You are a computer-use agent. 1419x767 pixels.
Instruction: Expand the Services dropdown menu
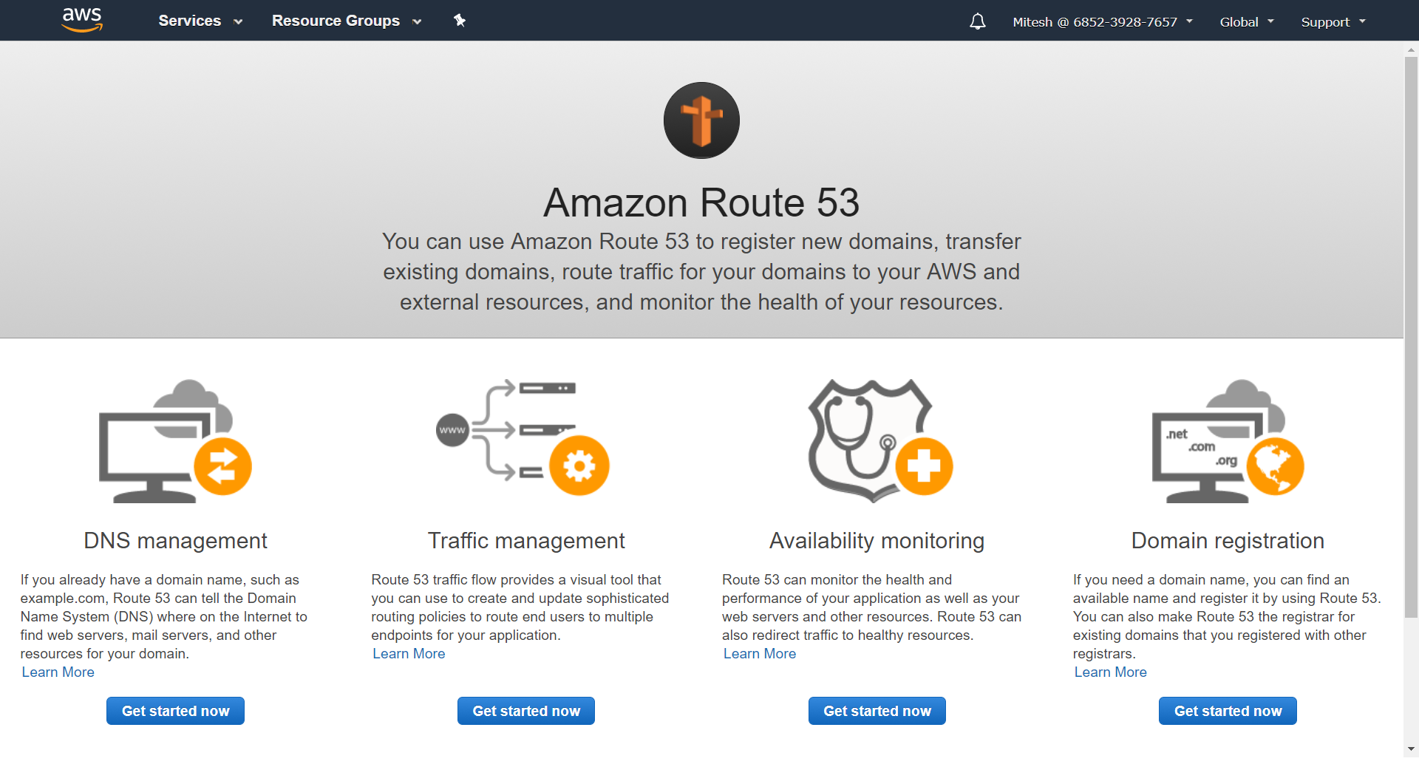(200, 21)
